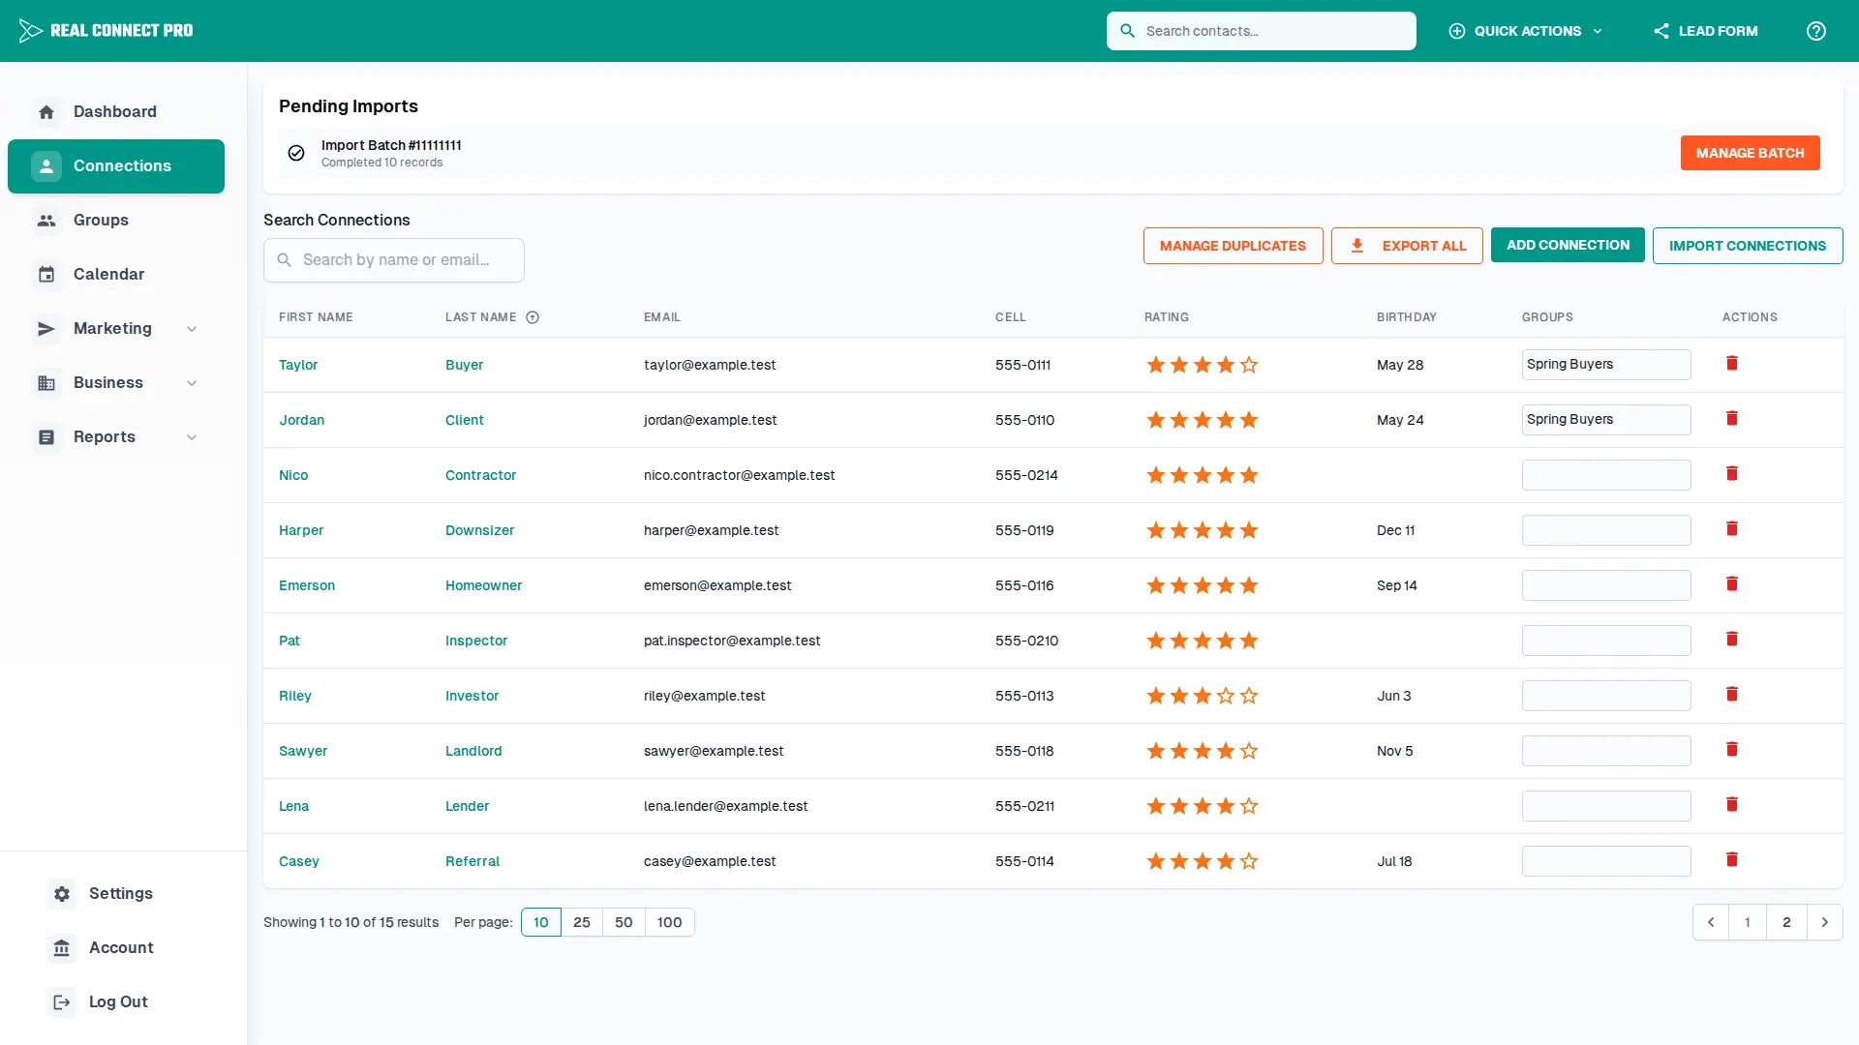The height and width of the screenshot is (1045, 1859).
Task: Click the First Name column header
Action: pos(316,317)
